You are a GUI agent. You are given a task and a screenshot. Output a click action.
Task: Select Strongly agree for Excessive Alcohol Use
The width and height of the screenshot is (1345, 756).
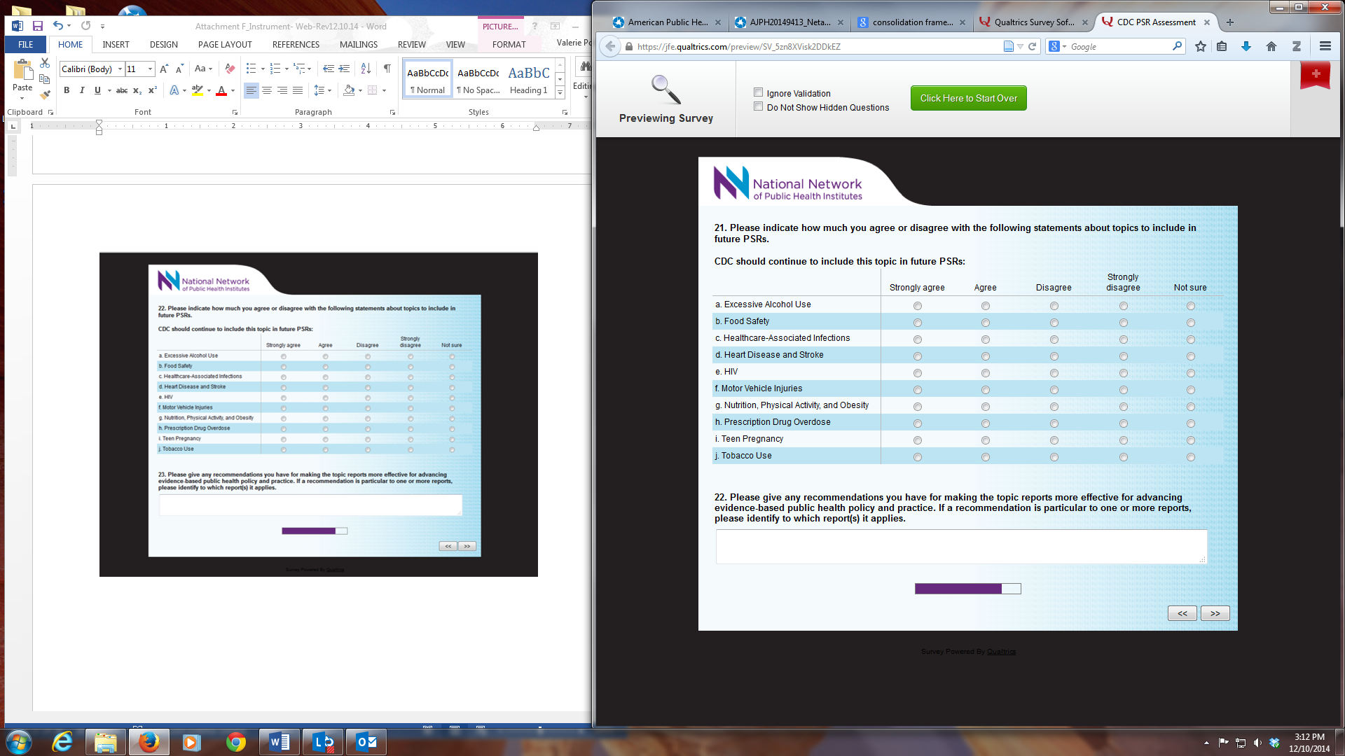[918, 306]
